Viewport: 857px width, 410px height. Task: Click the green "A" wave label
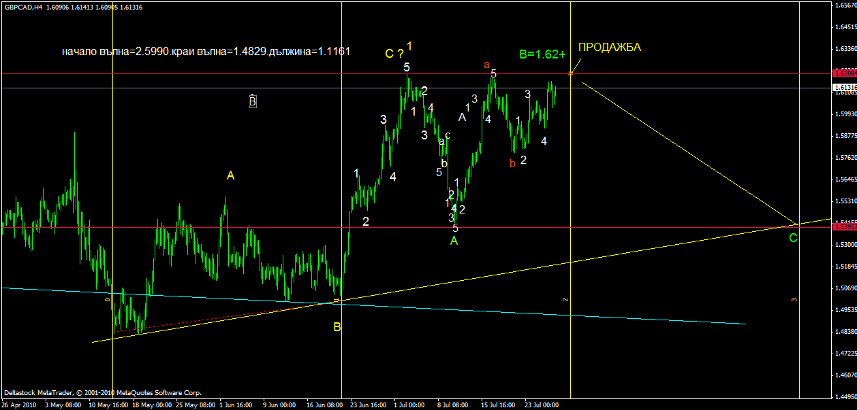coord(454,241)
